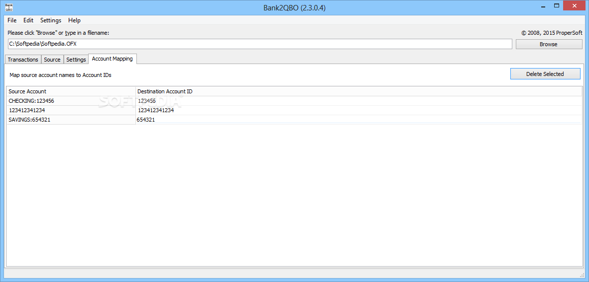This screenshot has height=282, width=589.
Task: Select the 123412341234 source account cell
Action: pos(71,110)
